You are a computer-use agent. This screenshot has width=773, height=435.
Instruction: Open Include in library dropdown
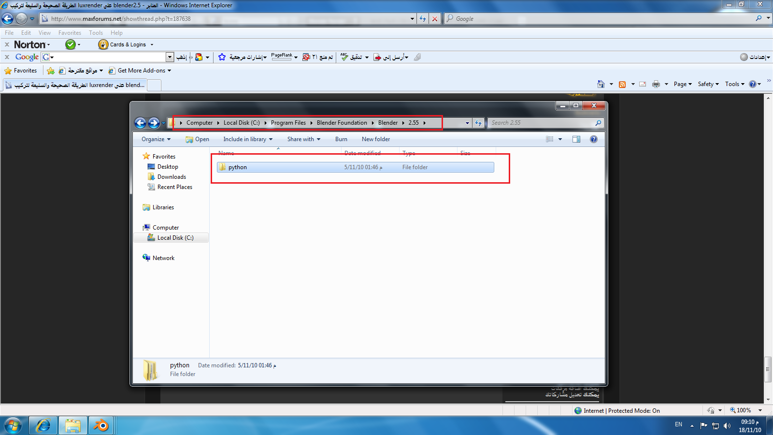click(248, 139)
